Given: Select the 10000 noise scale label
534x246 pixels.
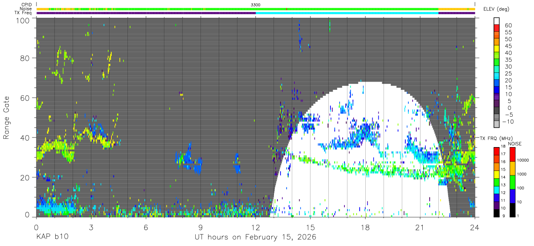Looking at the screenshot, I should (522, 160).
